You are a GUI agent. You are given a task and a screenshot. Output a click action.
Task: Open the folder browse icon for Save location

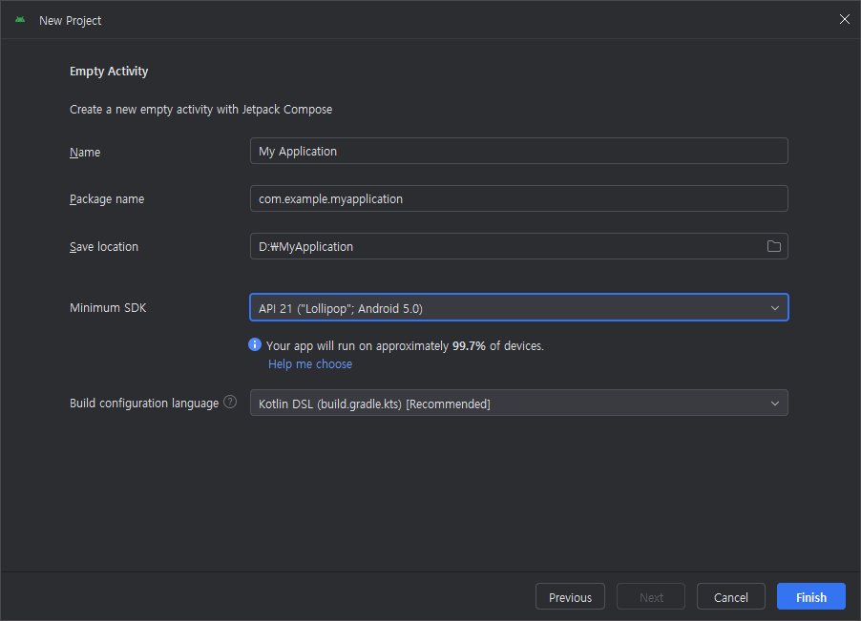click(x=774, y=246)
